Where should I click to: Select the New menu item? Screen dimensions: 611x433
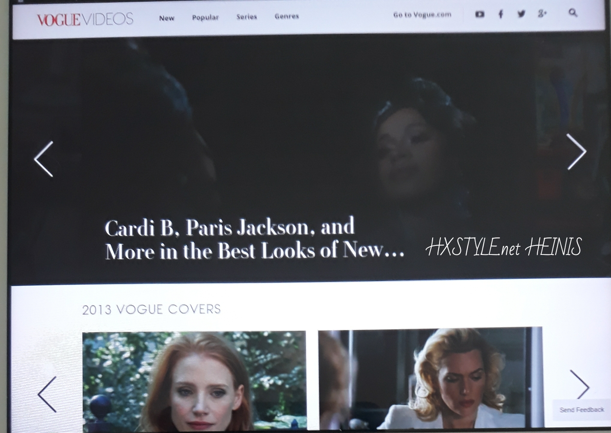pos(167,18)
